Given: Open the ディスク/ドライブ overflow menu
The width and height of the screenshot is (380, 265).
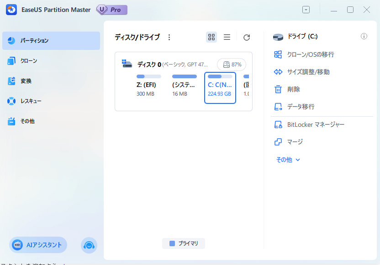Looking at the screenshot, I should pyautogui.click(x=169, y=38).
